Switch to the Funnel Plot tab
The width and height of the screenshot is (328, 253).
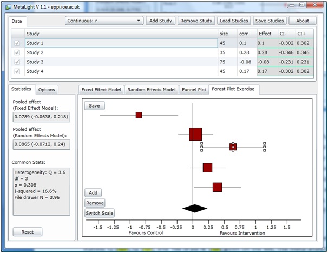(195, 90)
